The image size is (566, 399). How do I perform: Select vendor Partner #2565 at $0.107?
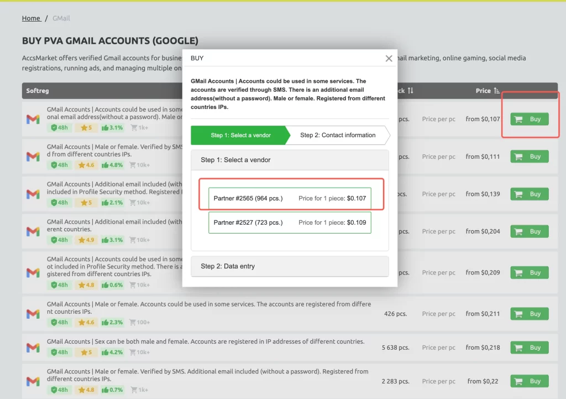point(290,198)
